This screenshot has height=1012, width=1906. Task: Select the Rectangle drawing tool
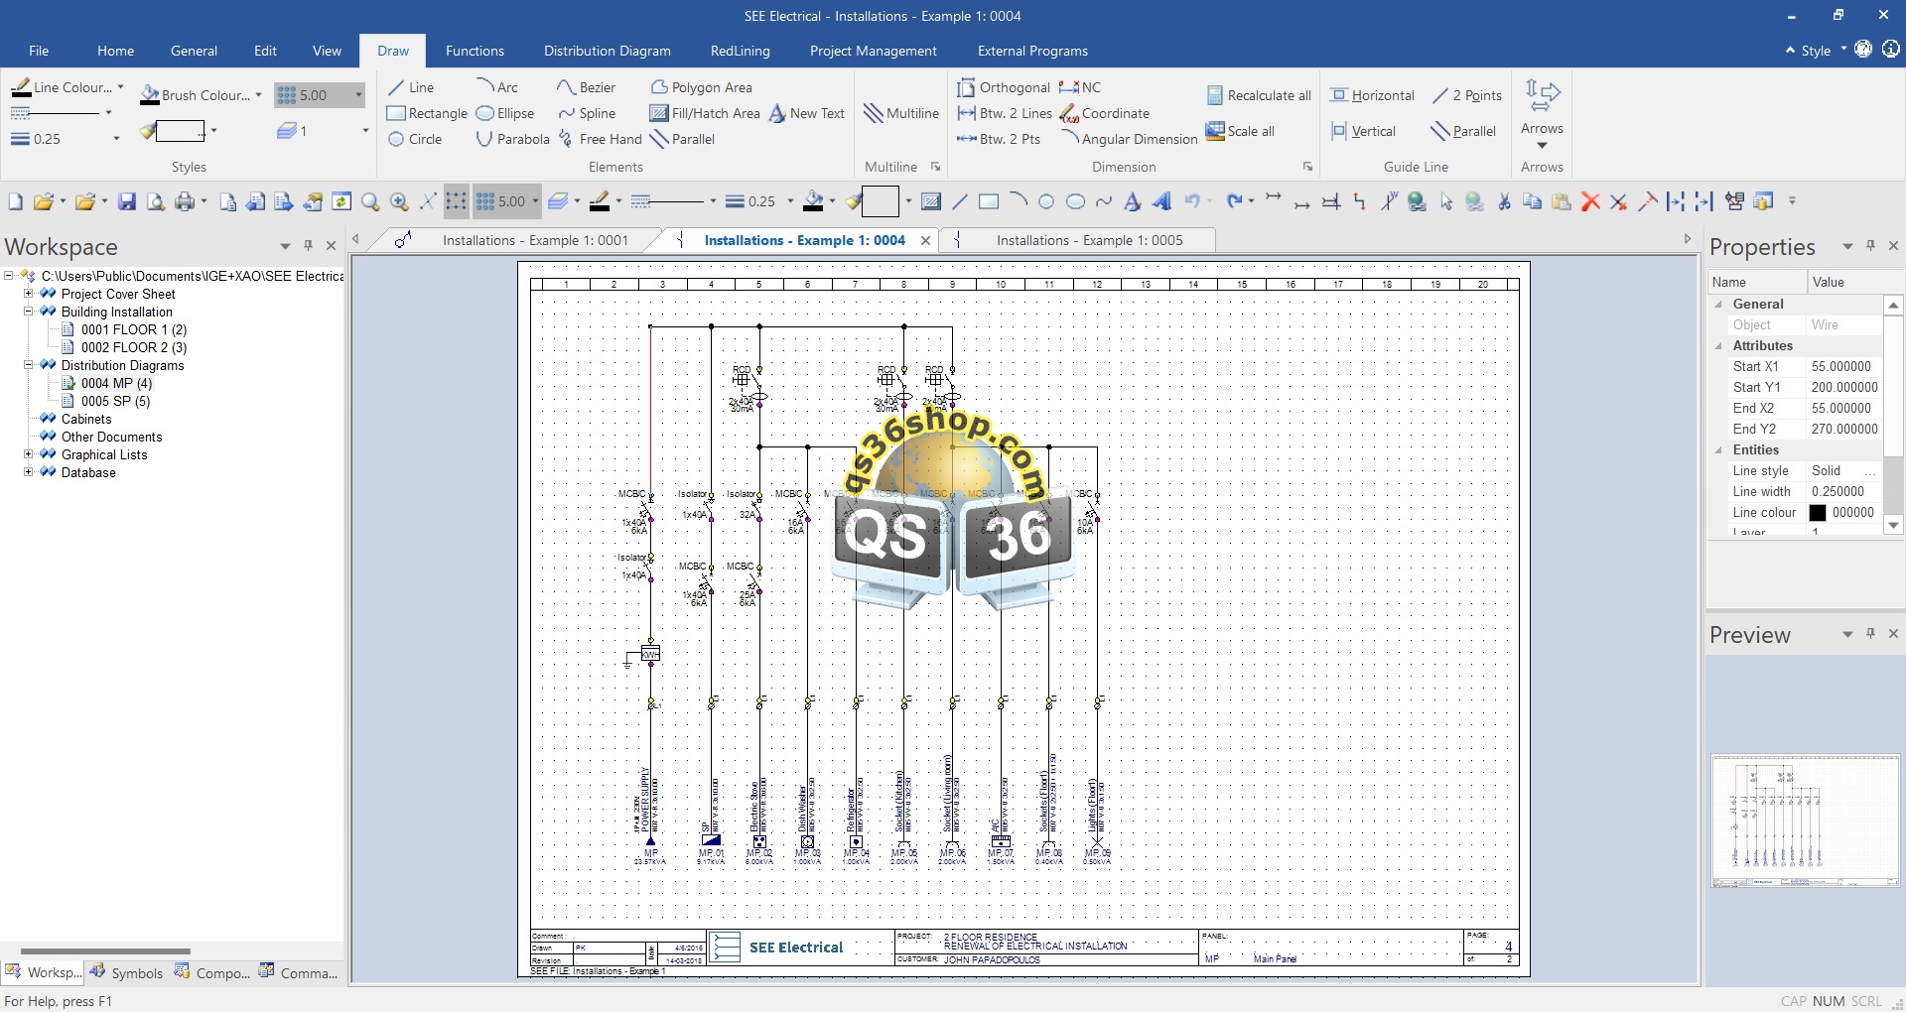coord(427,113)
